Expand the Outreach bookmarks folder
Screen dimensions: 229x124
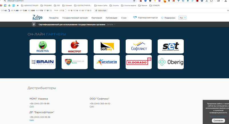67,5
